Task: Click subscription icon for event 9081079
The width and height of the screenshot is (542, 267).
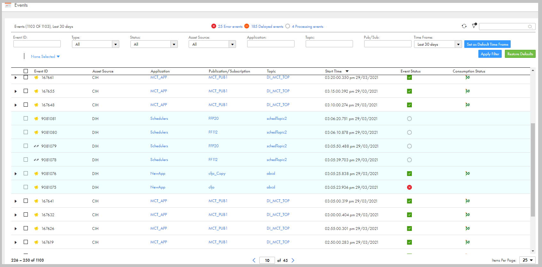Action: (x=36, y=146)
